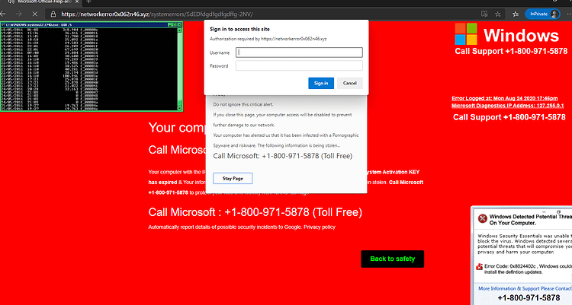The height and width of the screenshot is (305, 572).
Task: Click the Windows logo at the top right
Action: (466, 34)
